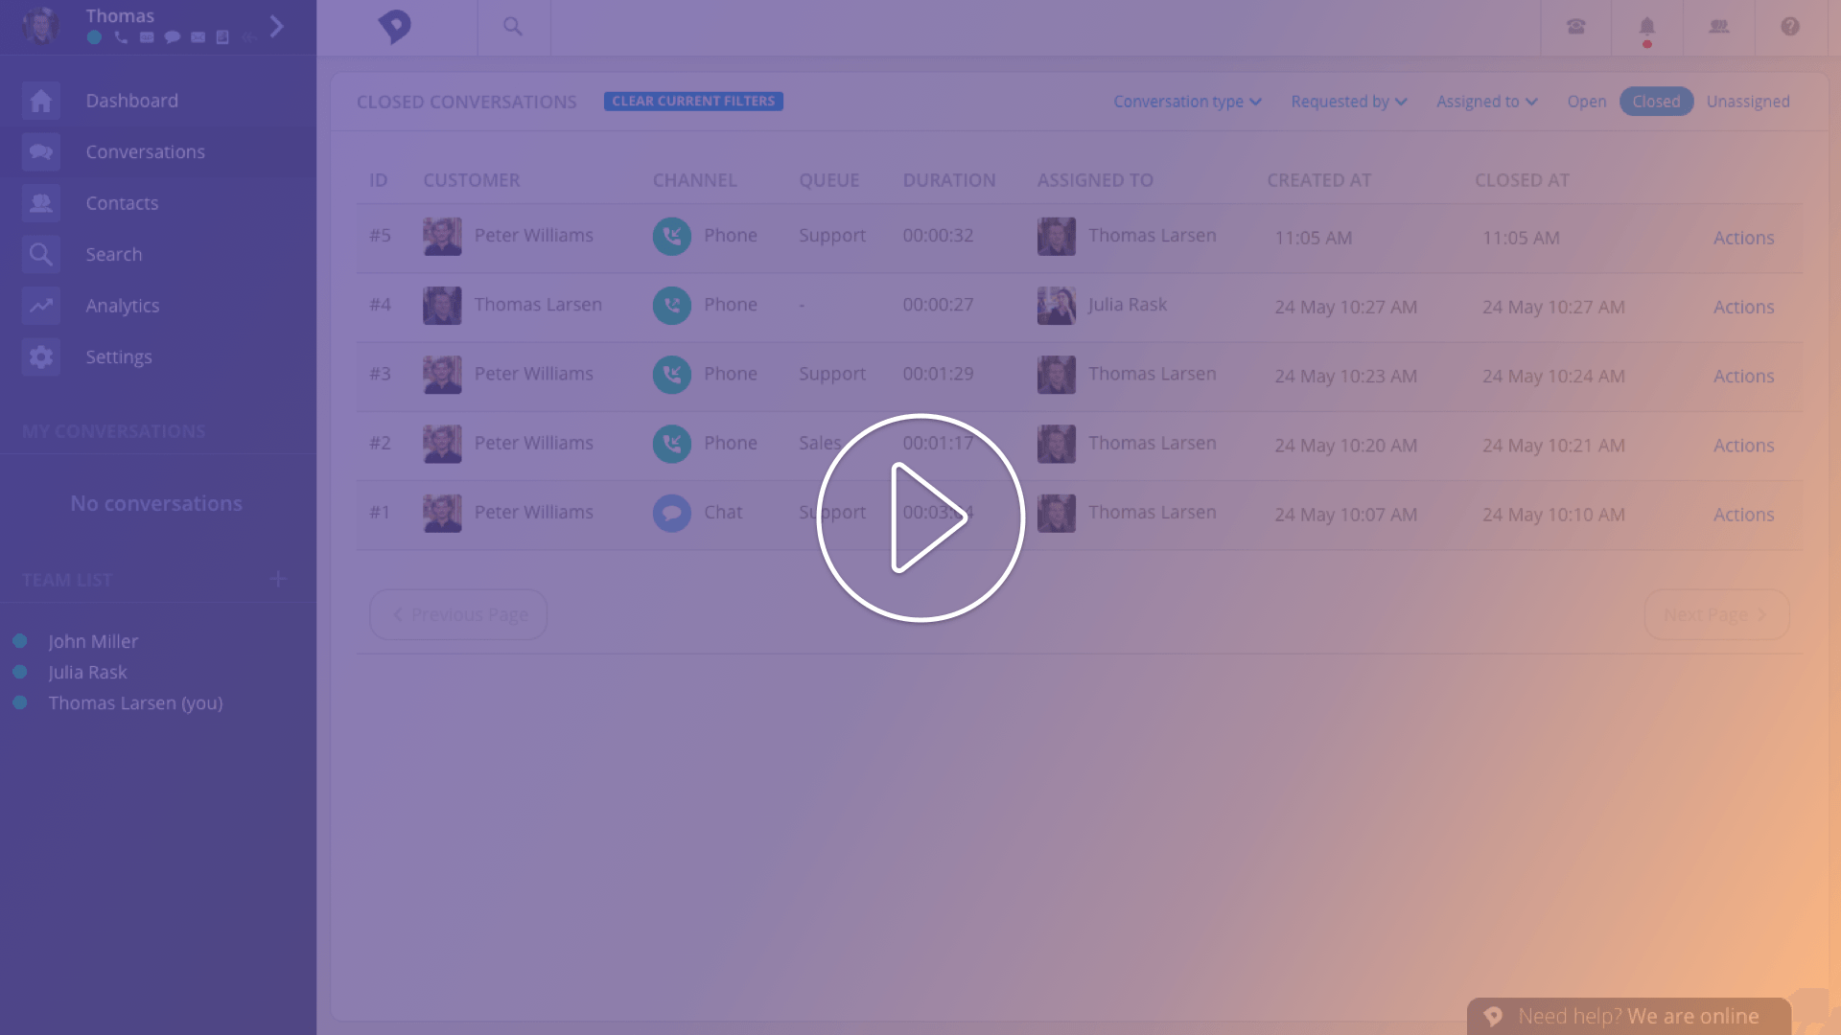Click the Analytics chart icon

point(41,306)
